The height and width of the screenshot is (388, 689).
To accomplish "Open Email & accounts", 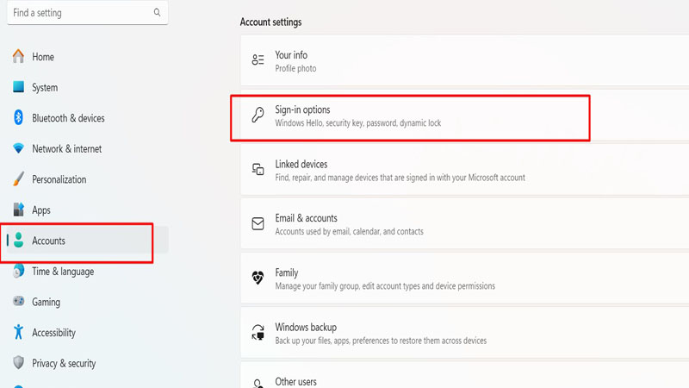I will click(464, 224).
